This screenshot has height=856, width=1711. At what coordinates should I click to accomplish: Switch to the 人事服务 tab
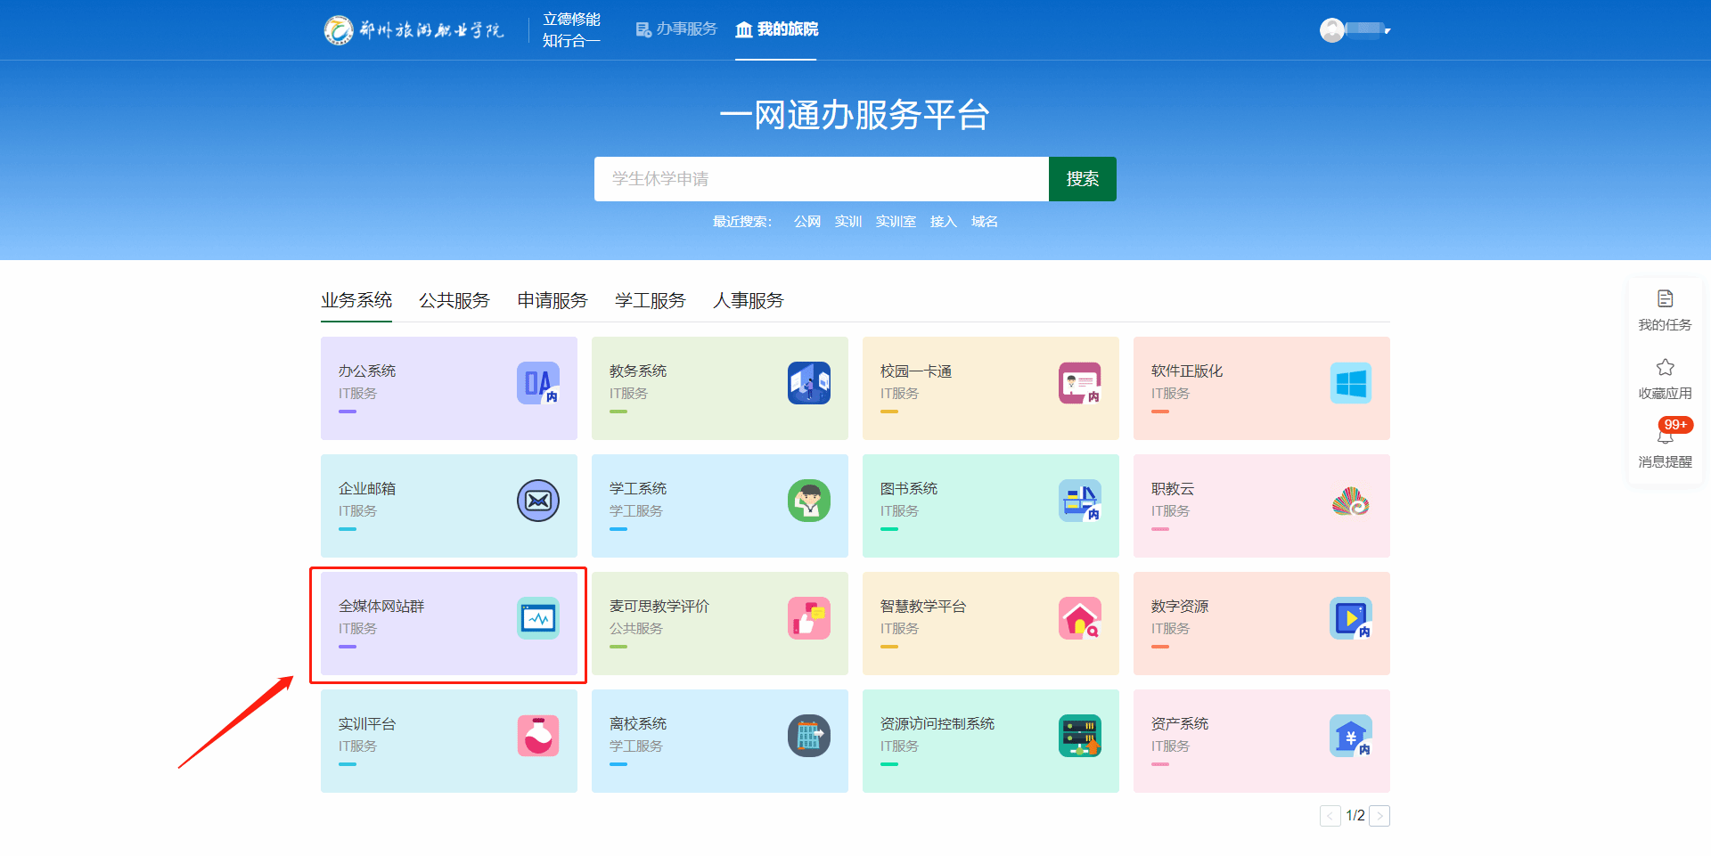pyautogui.click(x=748, y=301)
